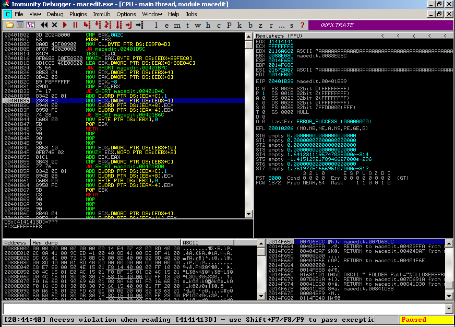
Task: Show Patches window with 'P' button
Action: coord(229,25)
